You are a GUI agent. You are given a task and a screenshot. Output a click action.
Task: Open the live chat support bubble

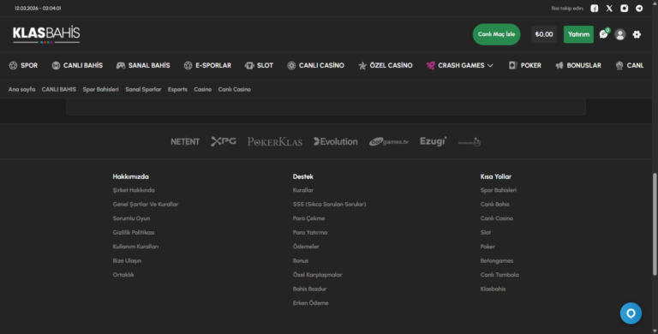(631, 313)
